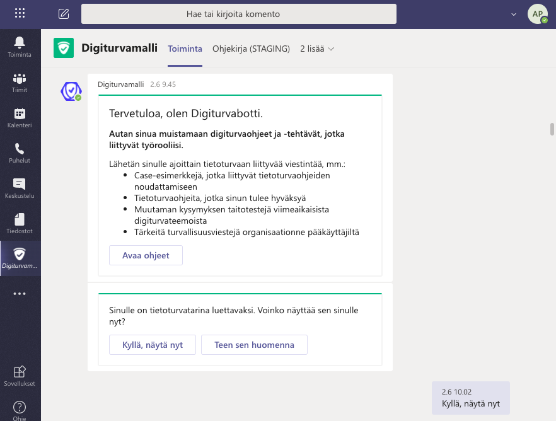Switch to the Toiminta tab
Image resolution: width=556 pixels, height=421 pixels.
tap(185, 49)
